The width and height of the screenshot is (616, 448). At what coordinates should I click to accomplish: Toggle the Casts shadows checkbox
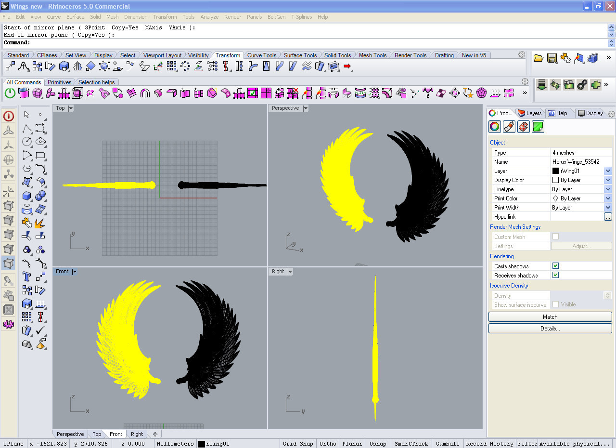555,266
